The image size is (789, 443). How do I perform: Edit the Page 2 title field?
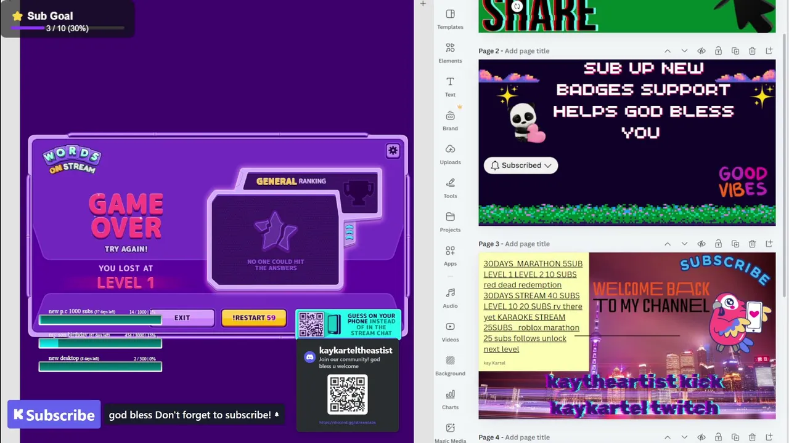pos(527,51)
